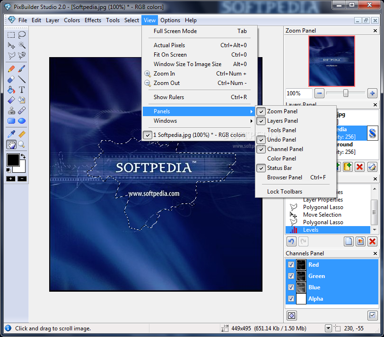The image size is (384, 337).
Task: Select the Ruler measure tool
Action: click(x=22, y=134)
